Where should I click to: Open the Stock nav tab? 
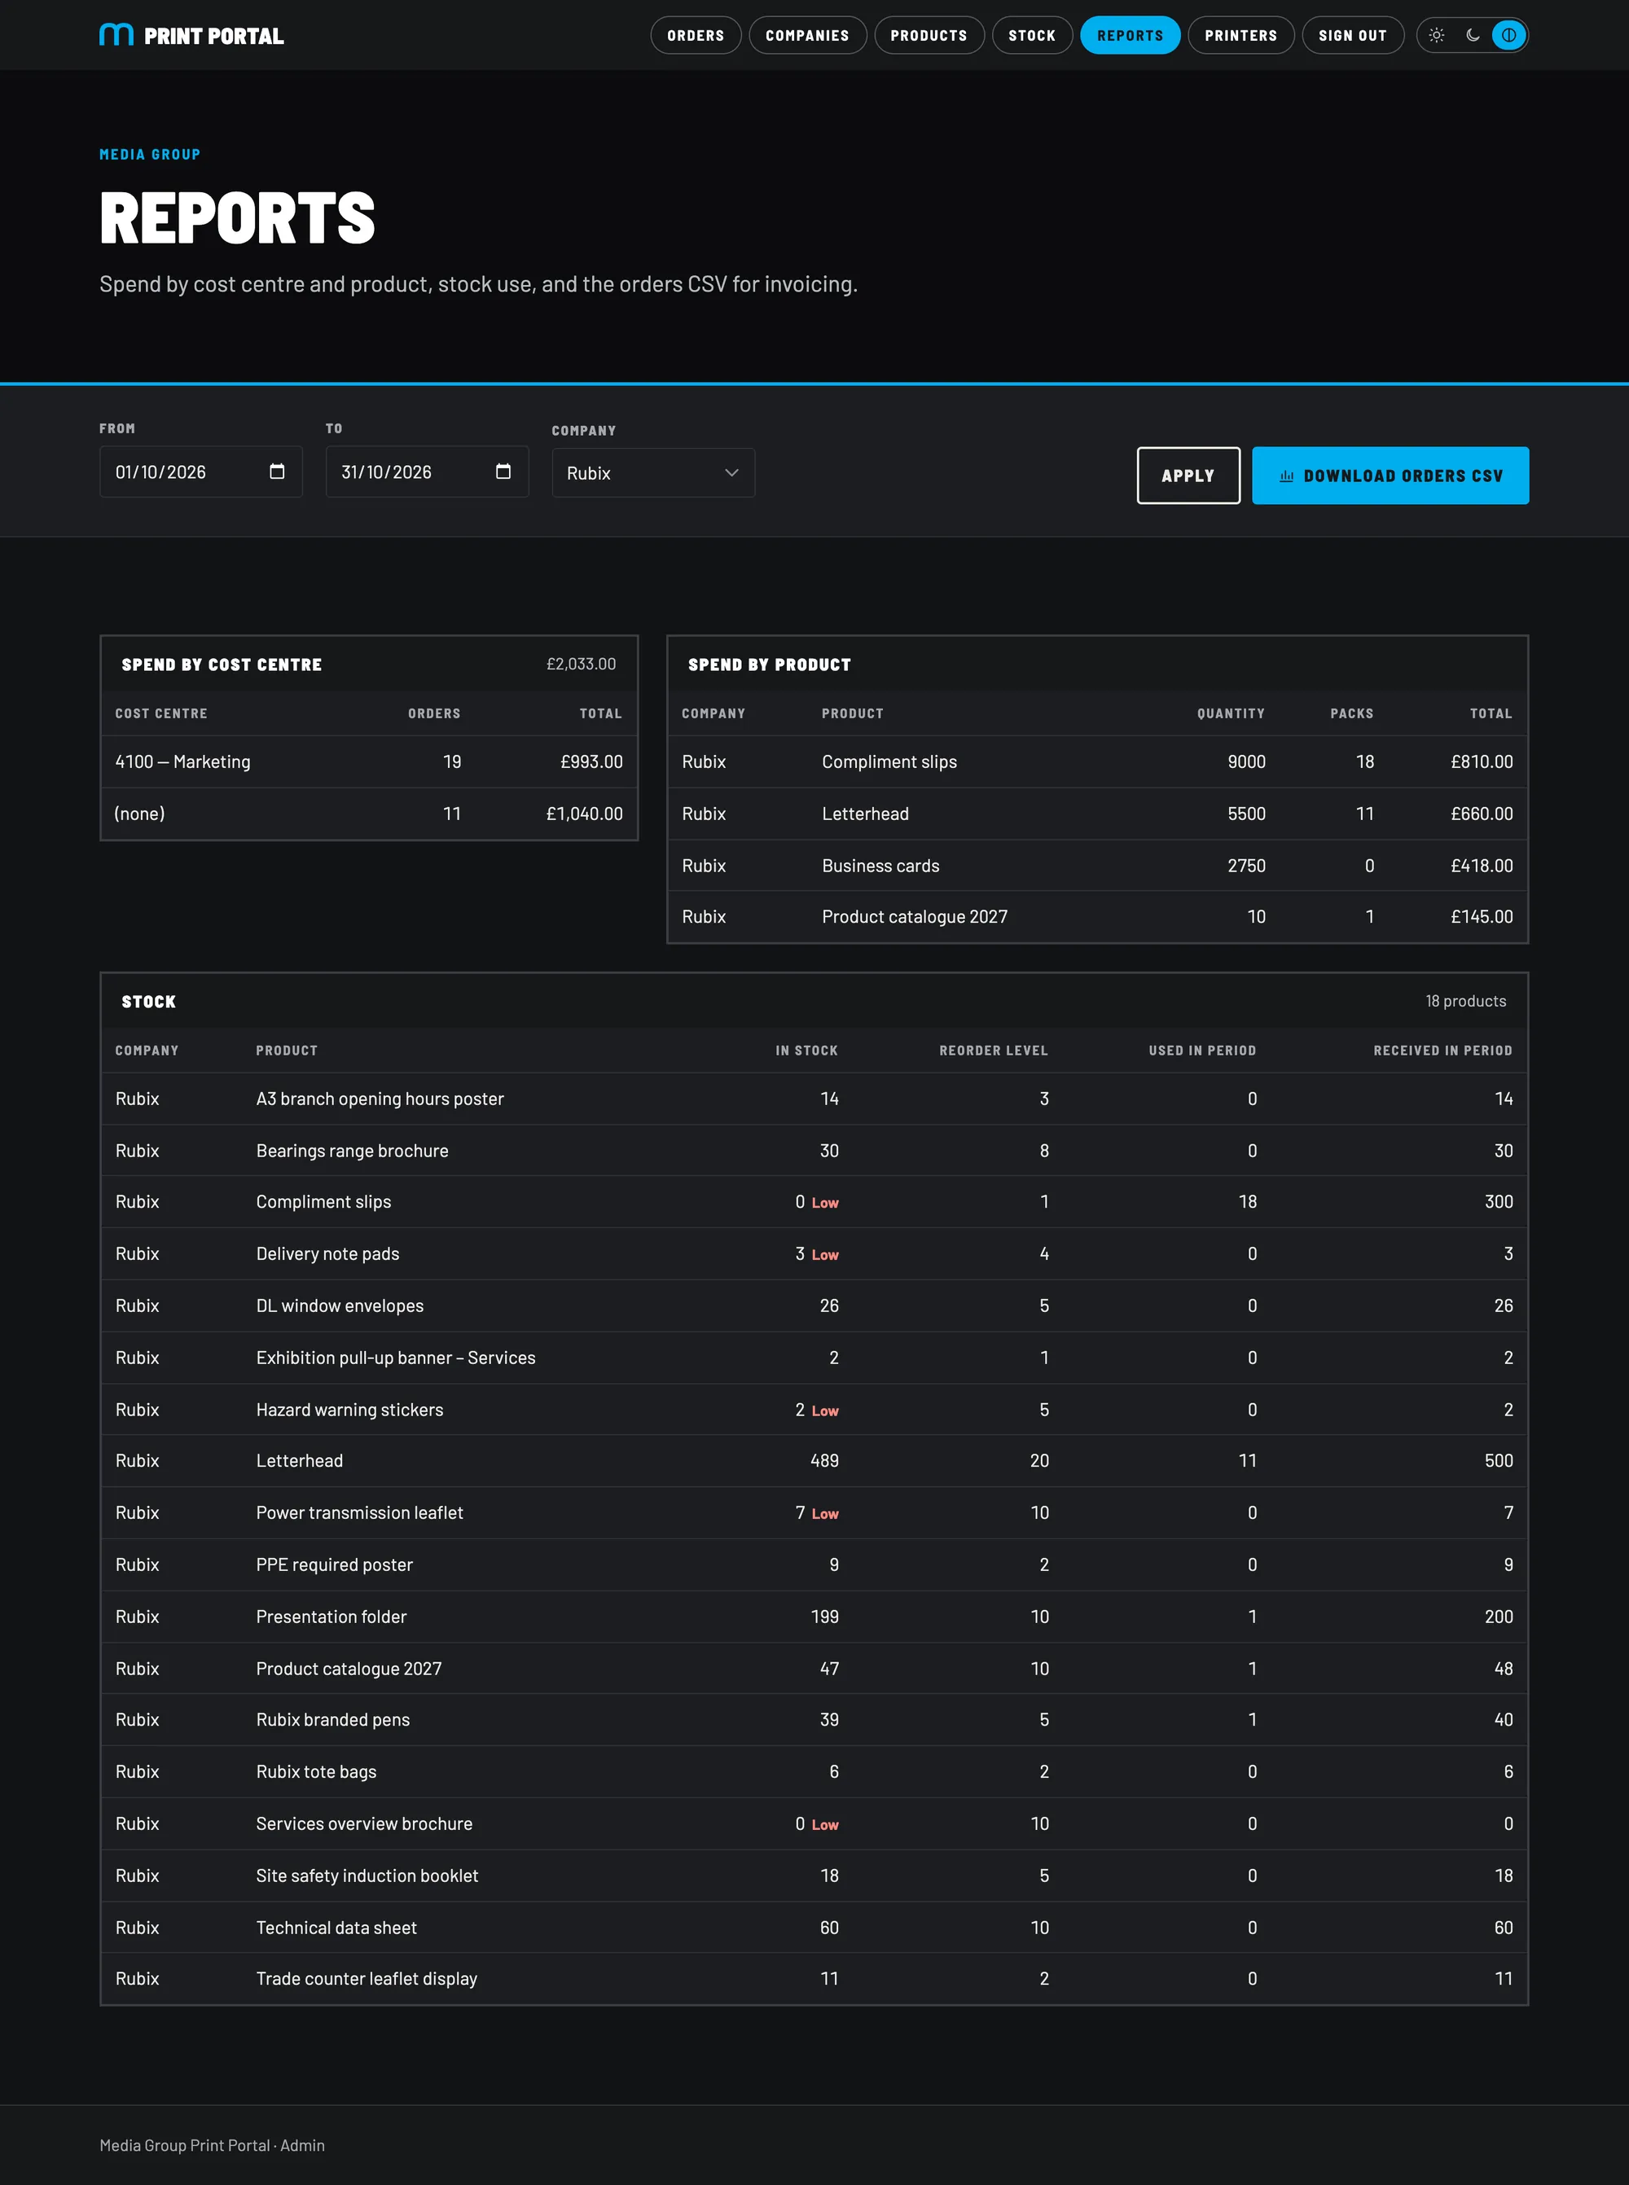tap(1031, 36)
